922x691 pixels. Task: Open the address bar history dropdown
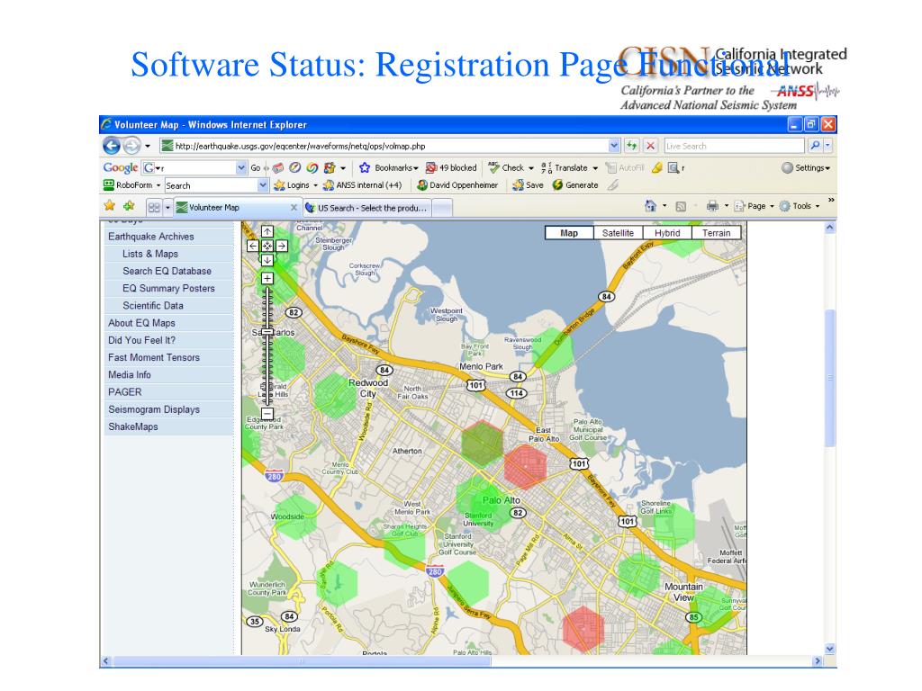(615, 146)
